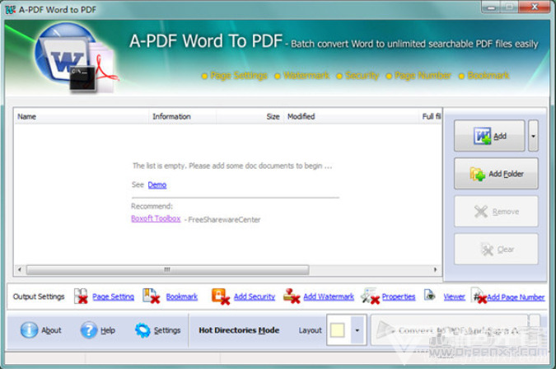Image resolution: width=556 pixels, height=369 pixels.
Task: Open the Add Security link
Action: coord(255,297)
